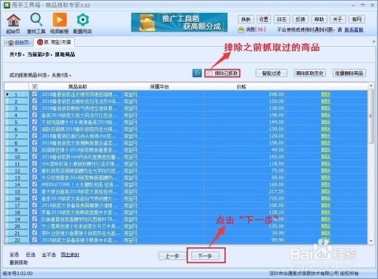Click 全选 to select all items
Image resolution: width=378 pixels, height=279 pixels.
point(14,255)
